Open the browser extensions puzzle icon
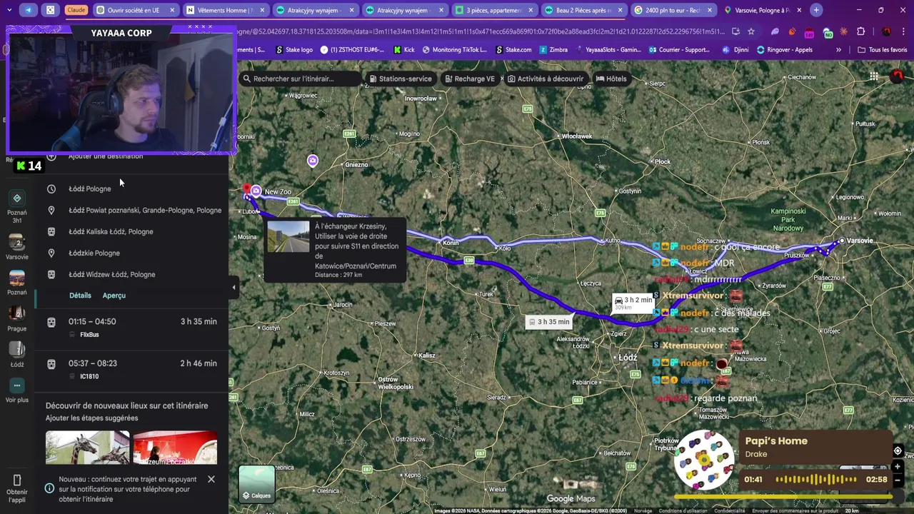The image size is (914, 514). (x=860, y=31)
